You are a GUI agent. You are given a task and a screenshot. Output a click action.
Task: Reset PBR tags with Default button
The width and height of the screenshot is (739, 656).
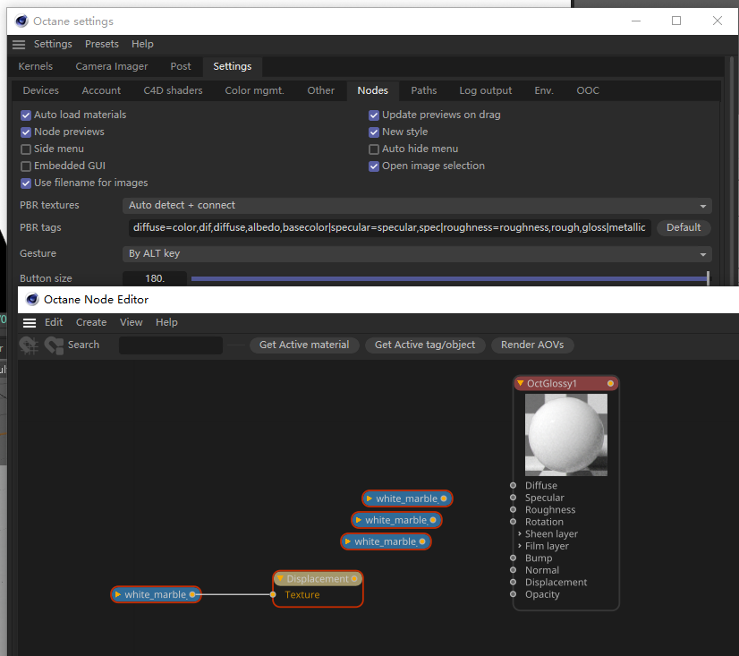pos(684,228)
